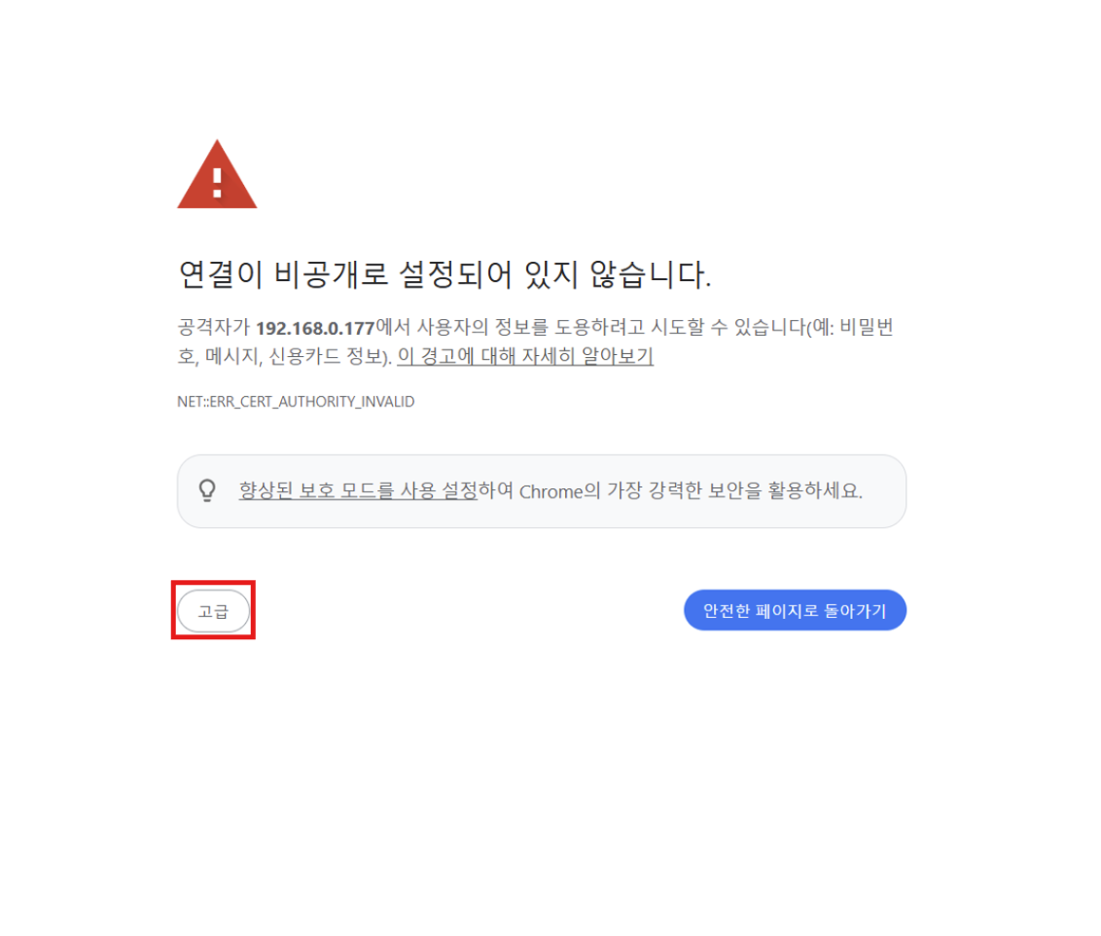Viewport: 1101px width, 936px height.
Task: Click the right end of the rounded hint box
Action: coord(893,490)
